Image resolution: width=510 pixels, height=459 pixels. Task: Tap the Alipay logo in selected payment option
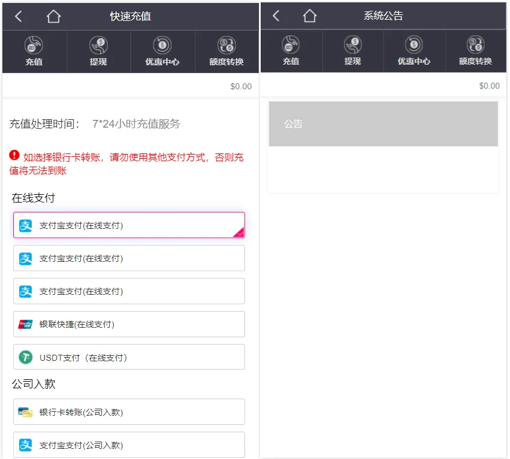pos(25,226)
